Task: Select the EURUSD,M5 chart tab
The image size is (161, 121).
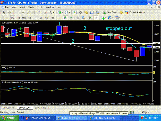Action: 25,108
